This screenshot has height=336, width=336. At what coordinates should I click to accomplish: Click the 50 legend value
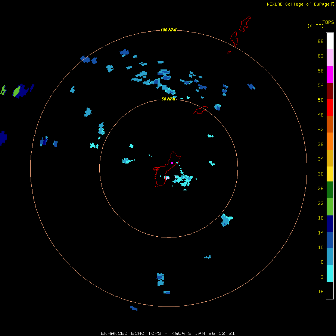tap(321, 100)
